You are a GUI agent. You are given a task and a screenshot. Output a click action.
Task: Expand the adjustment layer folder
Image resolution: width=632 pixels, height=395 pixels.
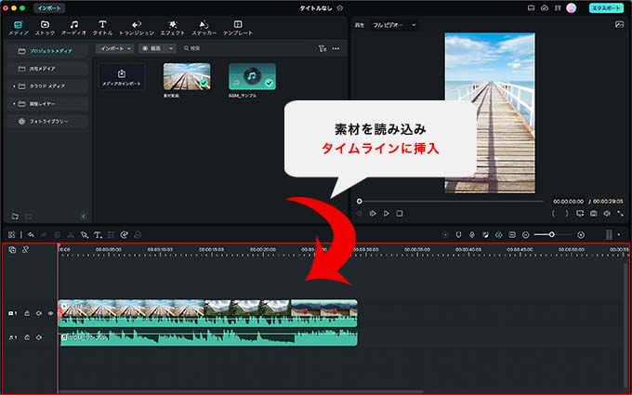point(14,104)
